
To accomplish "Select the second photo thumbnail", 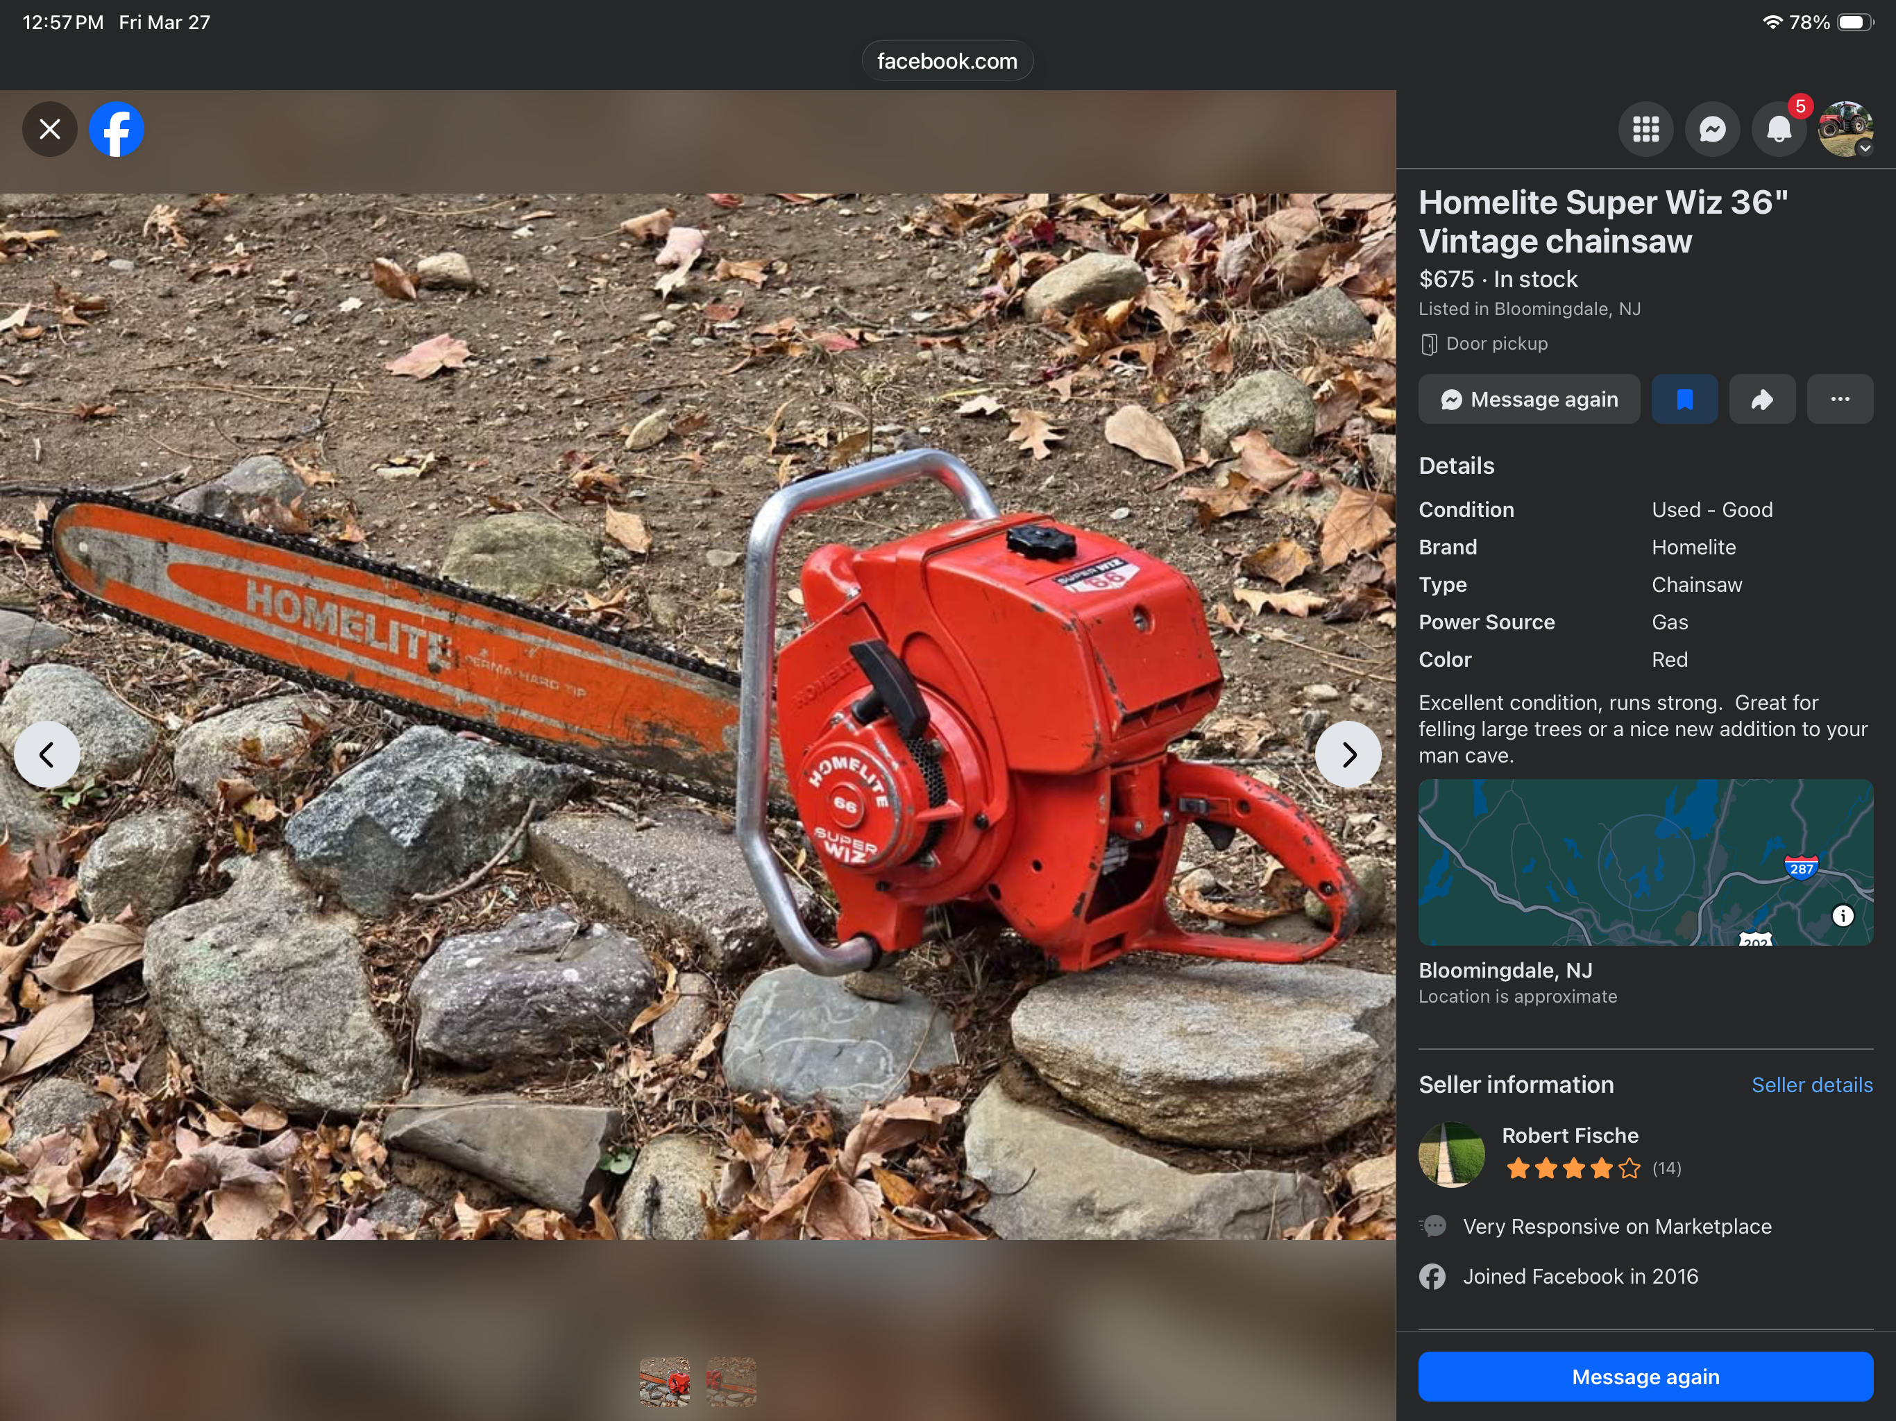I will [731, 1381].
